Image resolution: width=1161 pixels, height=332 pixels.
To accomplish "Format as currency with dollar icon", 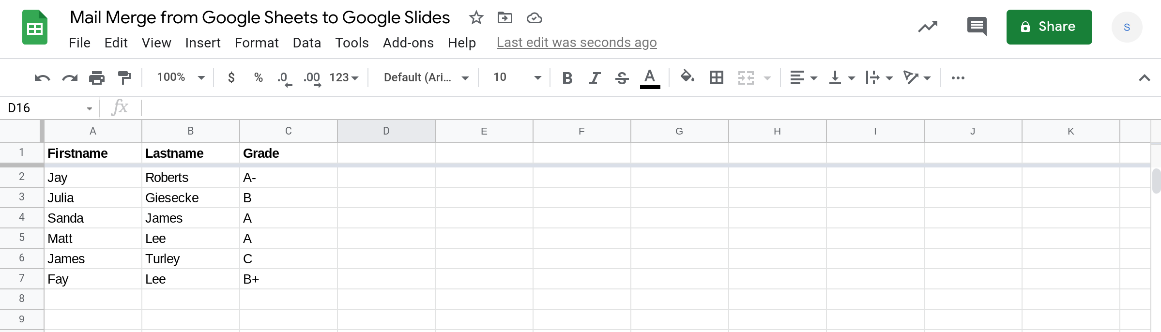I will click(231, 77).
